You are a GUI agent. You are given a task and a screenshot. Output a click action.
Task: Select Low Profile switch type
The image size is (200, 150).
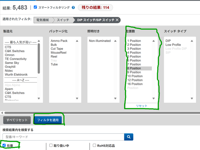click(173, 45)
